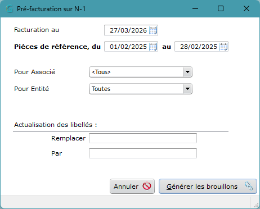
Task: Click the application logo in title bar
Action: coord(9,9)
